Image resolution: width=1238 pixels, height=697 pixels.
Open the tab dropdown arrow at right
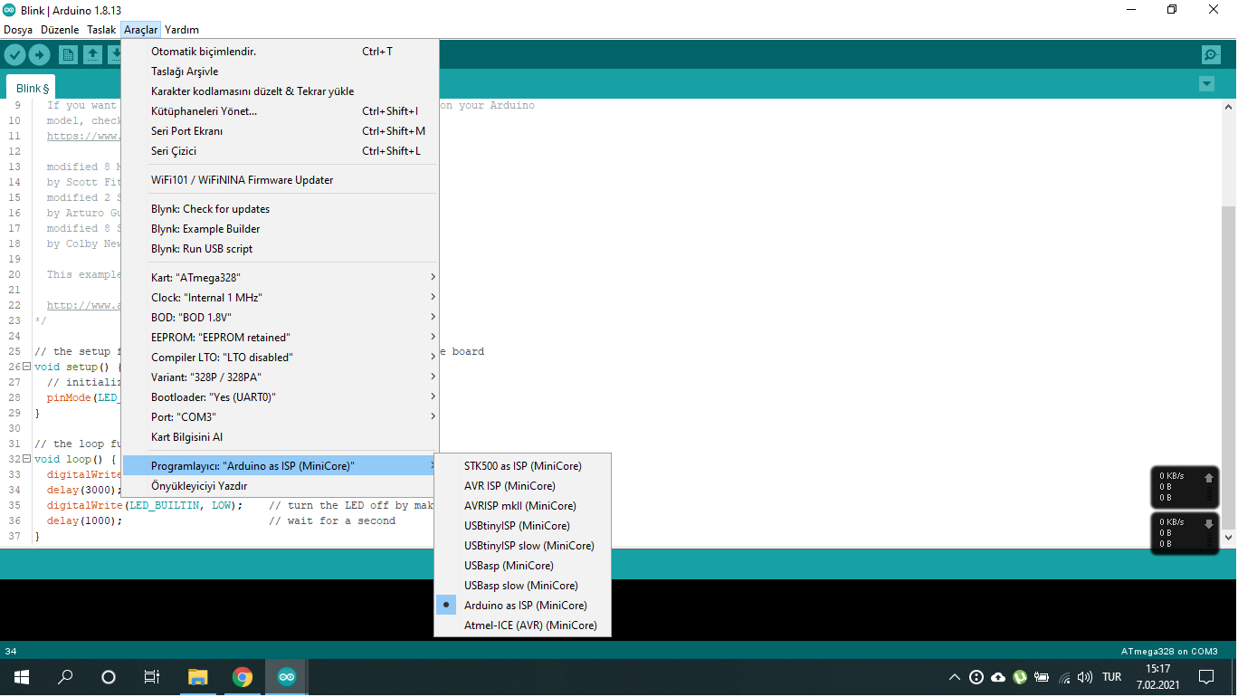[x=1205, y=84]
